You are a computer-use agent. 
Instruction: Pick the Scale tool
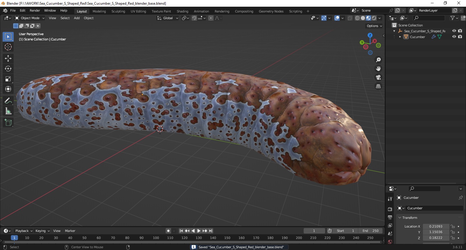[8, 79]
